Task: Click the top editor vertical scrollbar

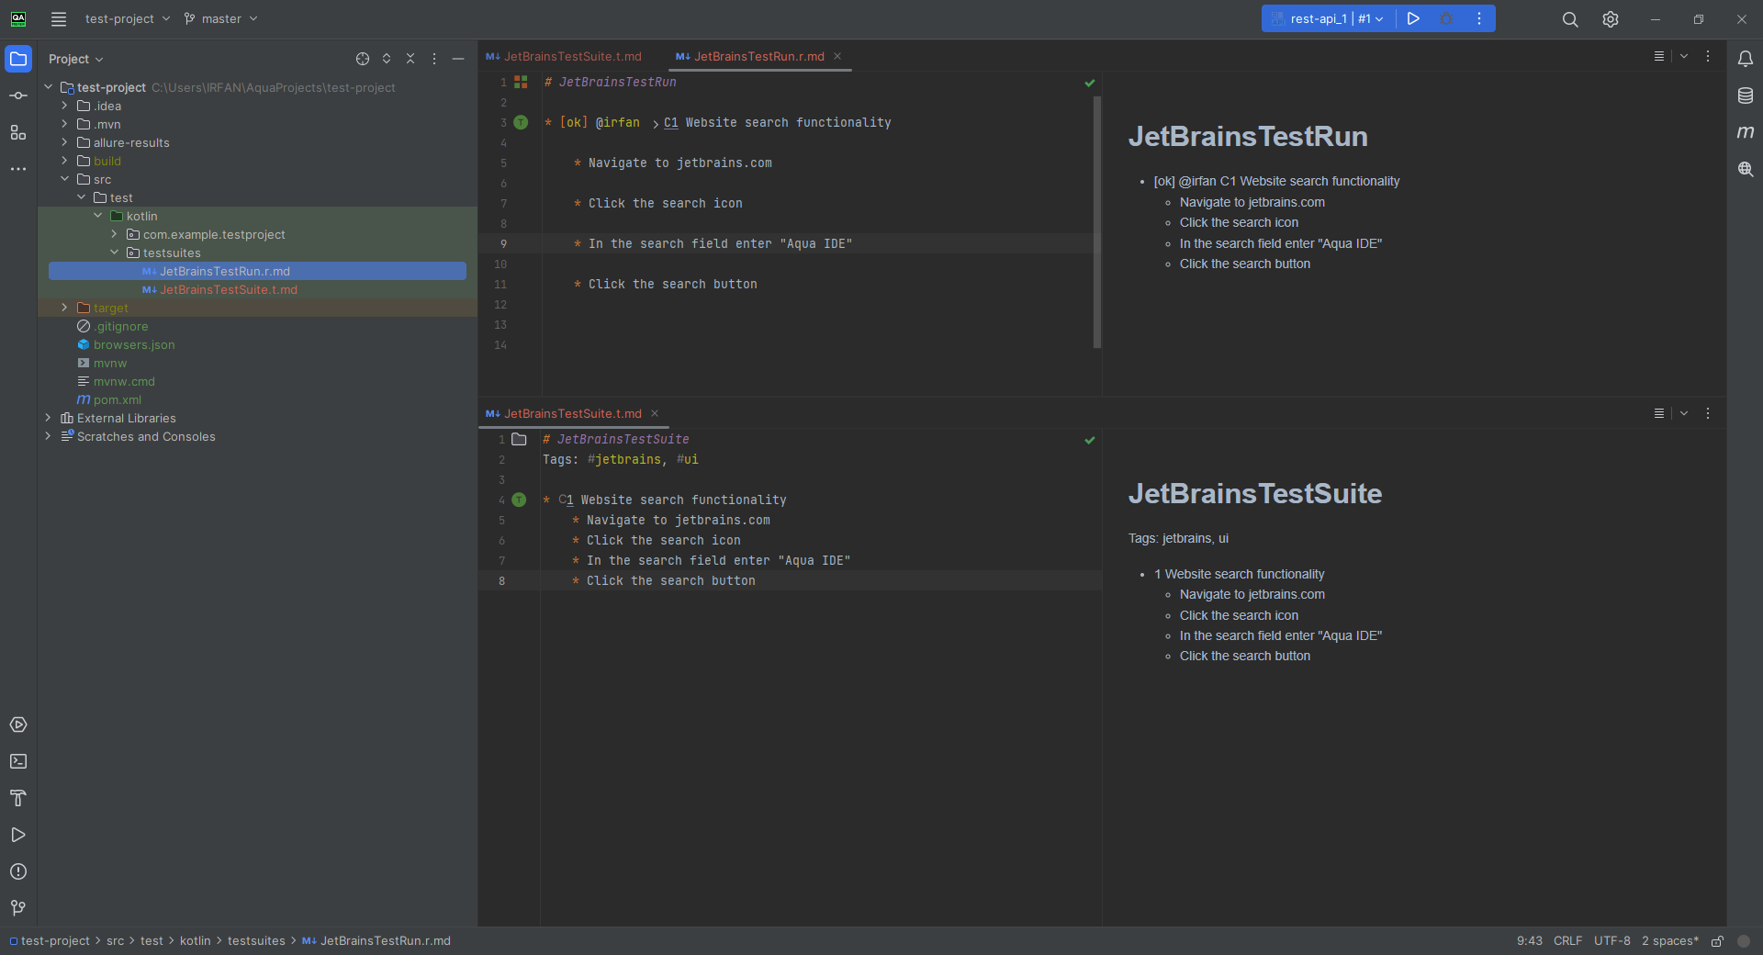Action: pos(1096,222)
